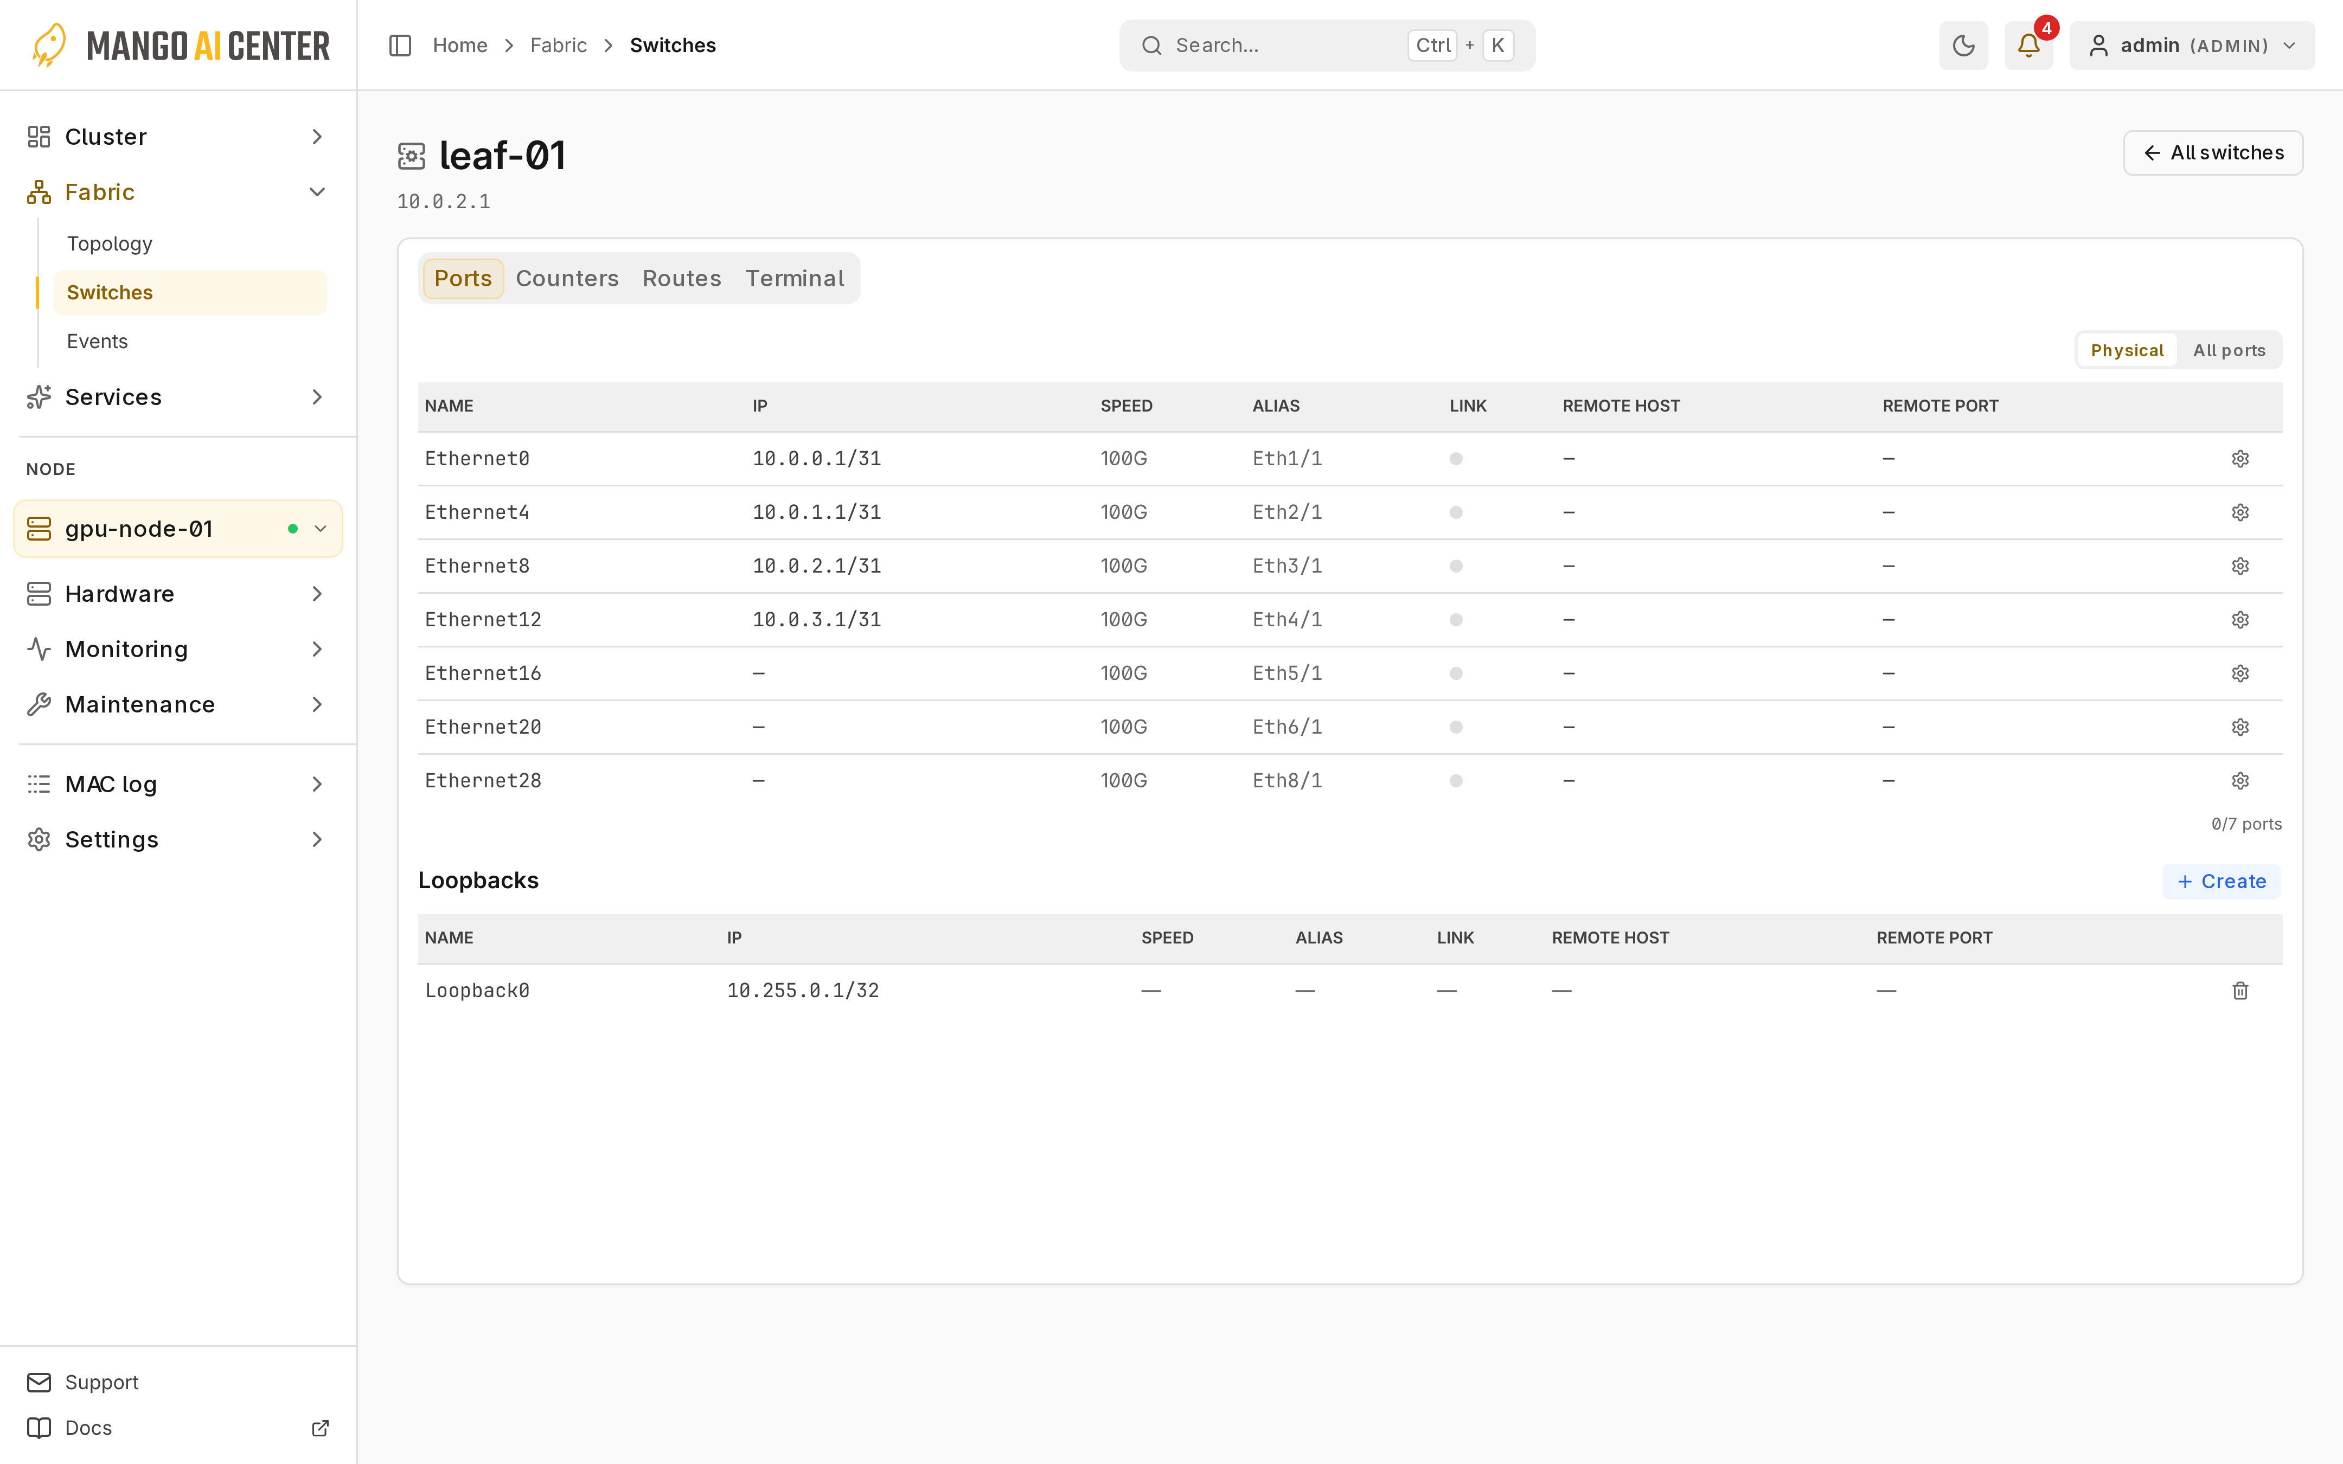Screen dimensions: 2343x1464
Task: Open Topology in Fabric submenu
Action: coord(190,244)
